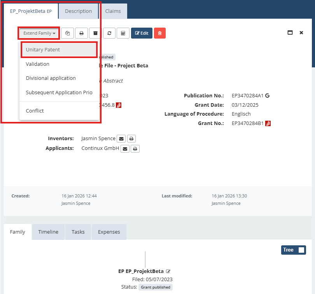The image size is (315, 294).
Task: Print the file using toolbar printer icon
Action: pos(81,33)
